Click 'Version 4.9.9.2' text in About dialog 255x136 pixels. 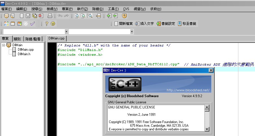[x=192, y=96]
